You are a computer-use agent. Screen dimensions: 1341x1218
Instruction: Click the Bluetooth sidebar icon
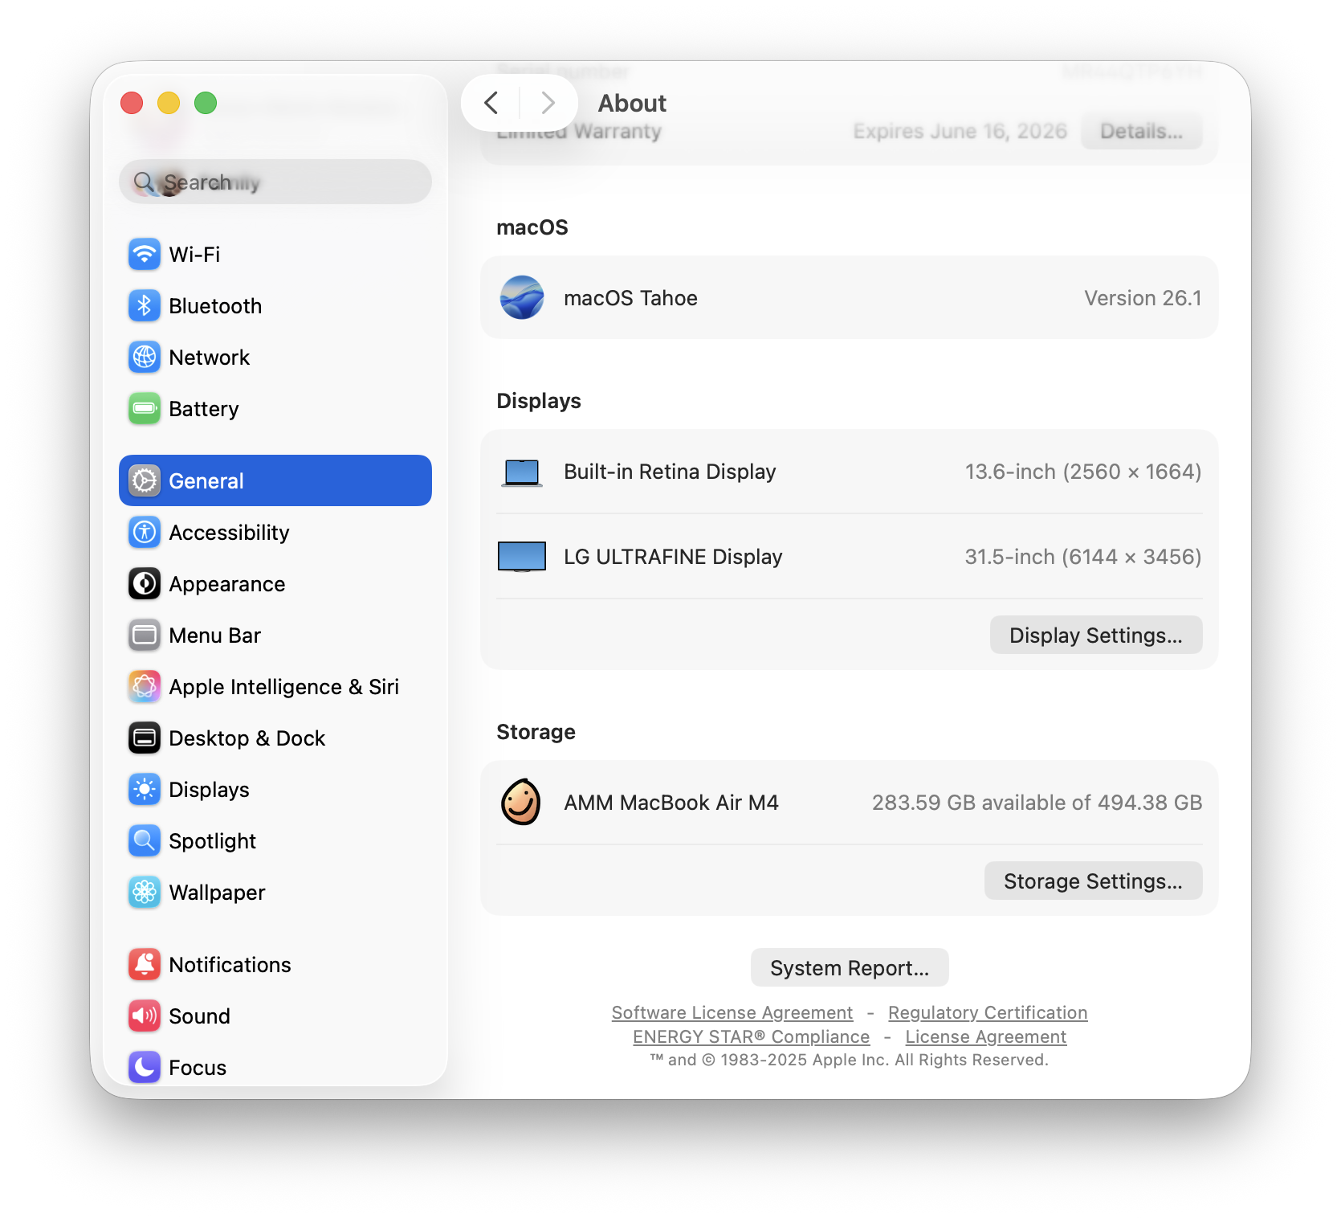(x=145, y=305)
